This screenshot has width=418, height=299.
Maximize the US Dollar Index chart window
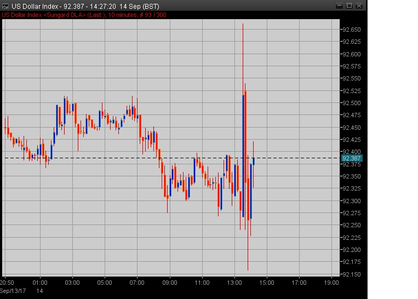(350, 6)
